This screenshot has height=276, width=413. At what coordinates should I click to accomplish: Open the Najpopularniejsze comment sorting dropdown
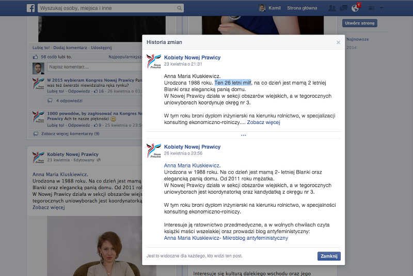point(125,57)
